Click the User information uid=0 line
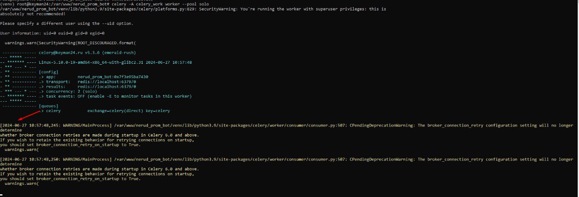 (52, 33)
